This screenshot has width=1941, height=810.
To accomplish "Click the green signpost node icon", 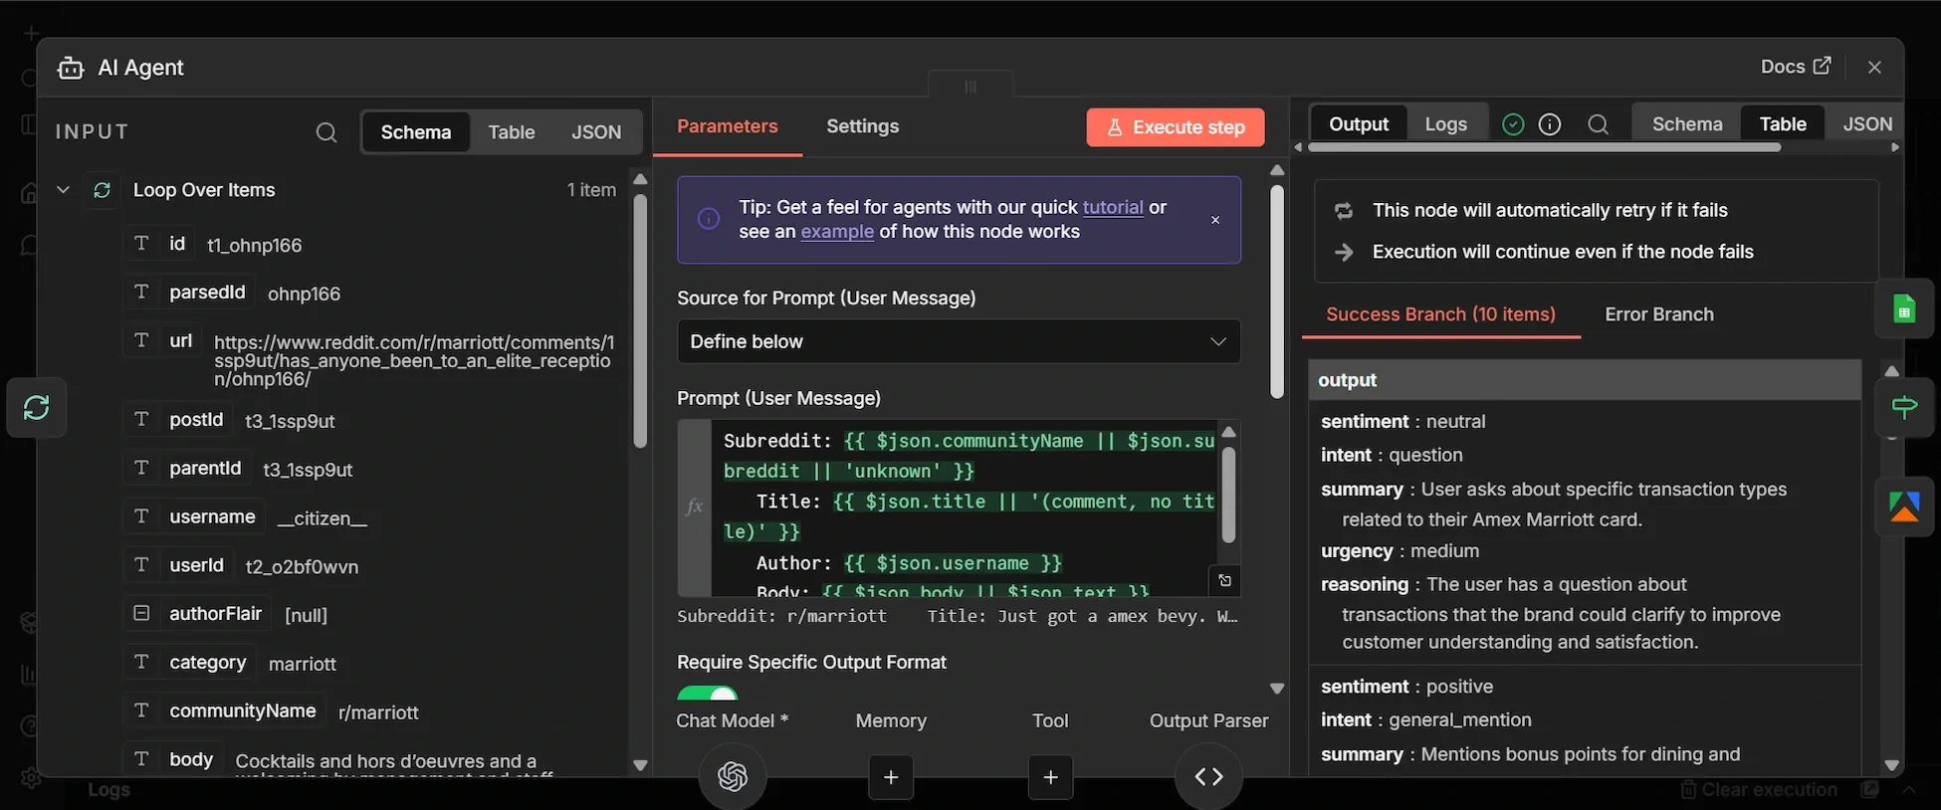I will coord(1904,407).
